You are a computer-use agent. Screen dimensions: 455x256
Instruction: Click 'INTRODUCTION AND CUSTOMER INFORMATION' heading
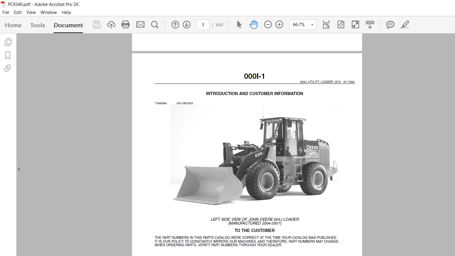point(254,94)
